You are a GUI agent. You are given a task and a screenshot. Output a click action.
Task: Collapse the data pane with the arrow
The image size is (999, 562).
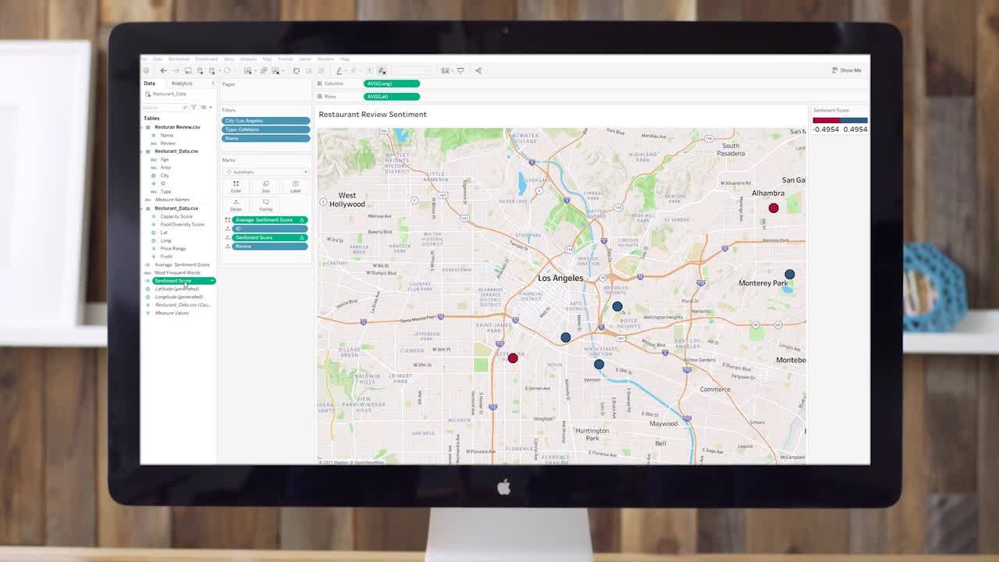point(212,84)
